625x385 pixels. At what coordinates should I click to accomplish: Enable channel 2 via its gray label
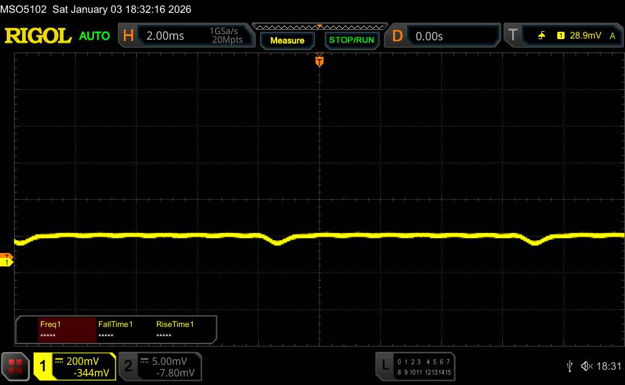coord(128,367)
